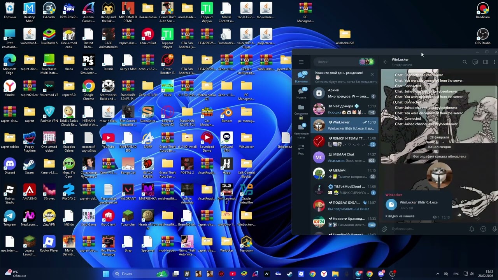Select the Steam desktop icon
This screenshot has height=280, width=498.
[29, 166]
